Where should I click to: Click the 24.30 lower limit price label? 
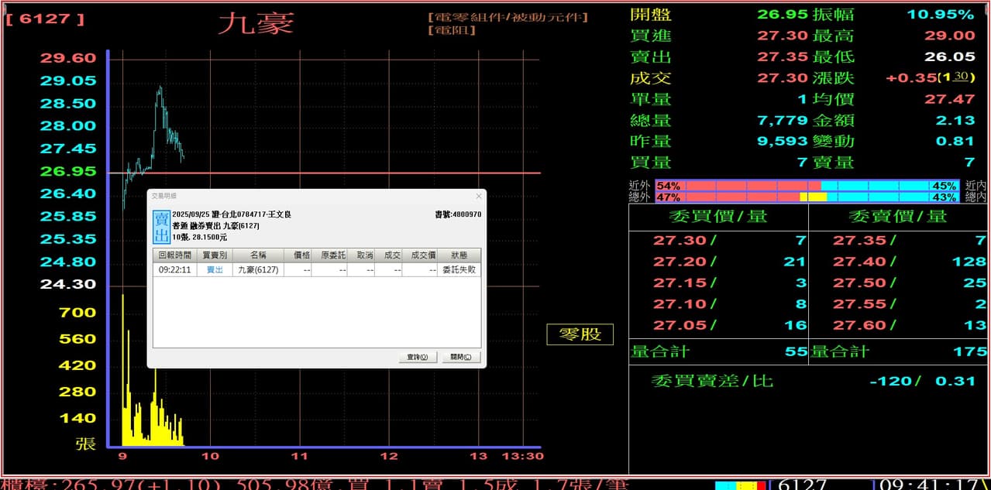coord(68,284)
